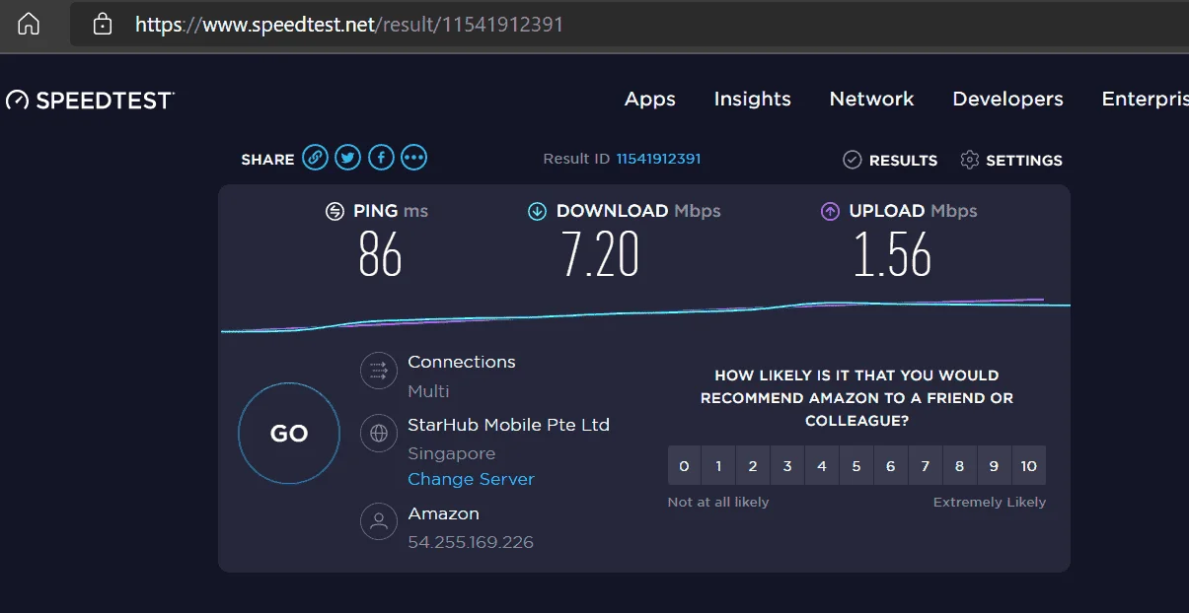Click the ping value 86
Image resolution: width=1189 pixels, height=613 pixels.
click(380, 254)
